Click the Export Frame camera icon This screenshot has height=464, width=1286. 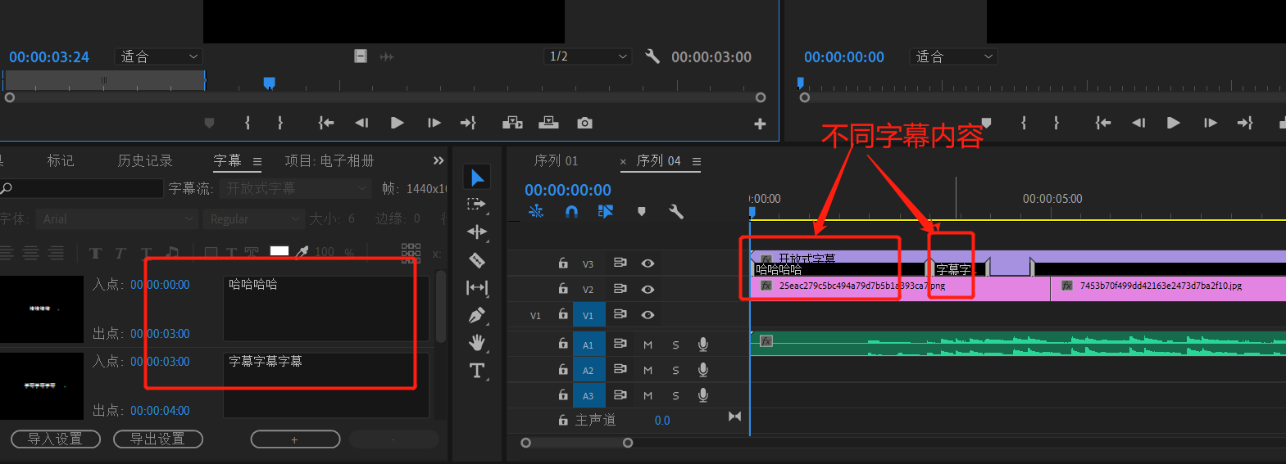coord(584,123)
